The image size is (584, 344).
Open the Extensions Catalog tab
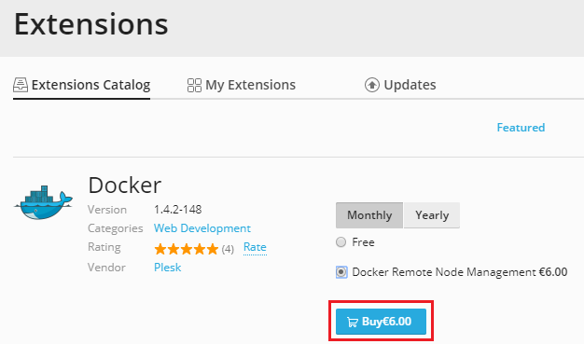pos(81,85)
